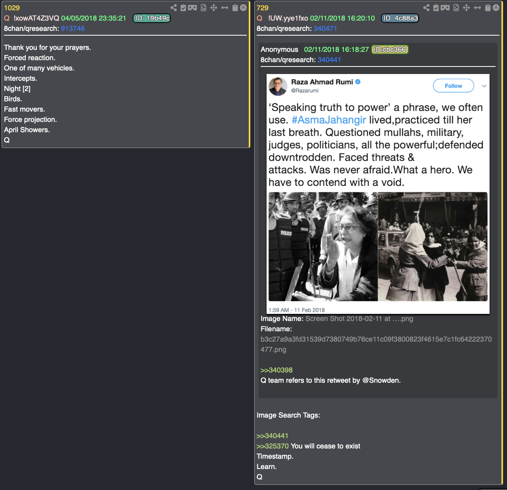Click the >>325370 reply reference
507x490 pixels.
point(273,446)
